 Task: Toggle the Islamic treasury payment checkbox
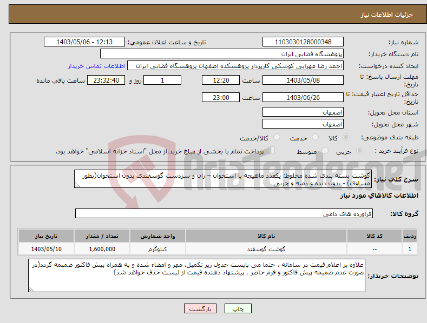[271, 150]
